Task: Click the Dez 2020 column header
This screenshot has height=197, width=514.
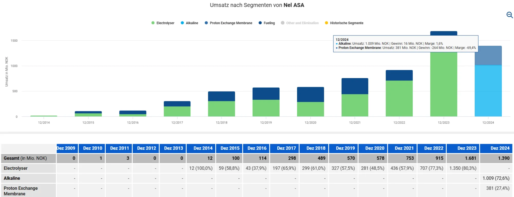Action: 373,148
